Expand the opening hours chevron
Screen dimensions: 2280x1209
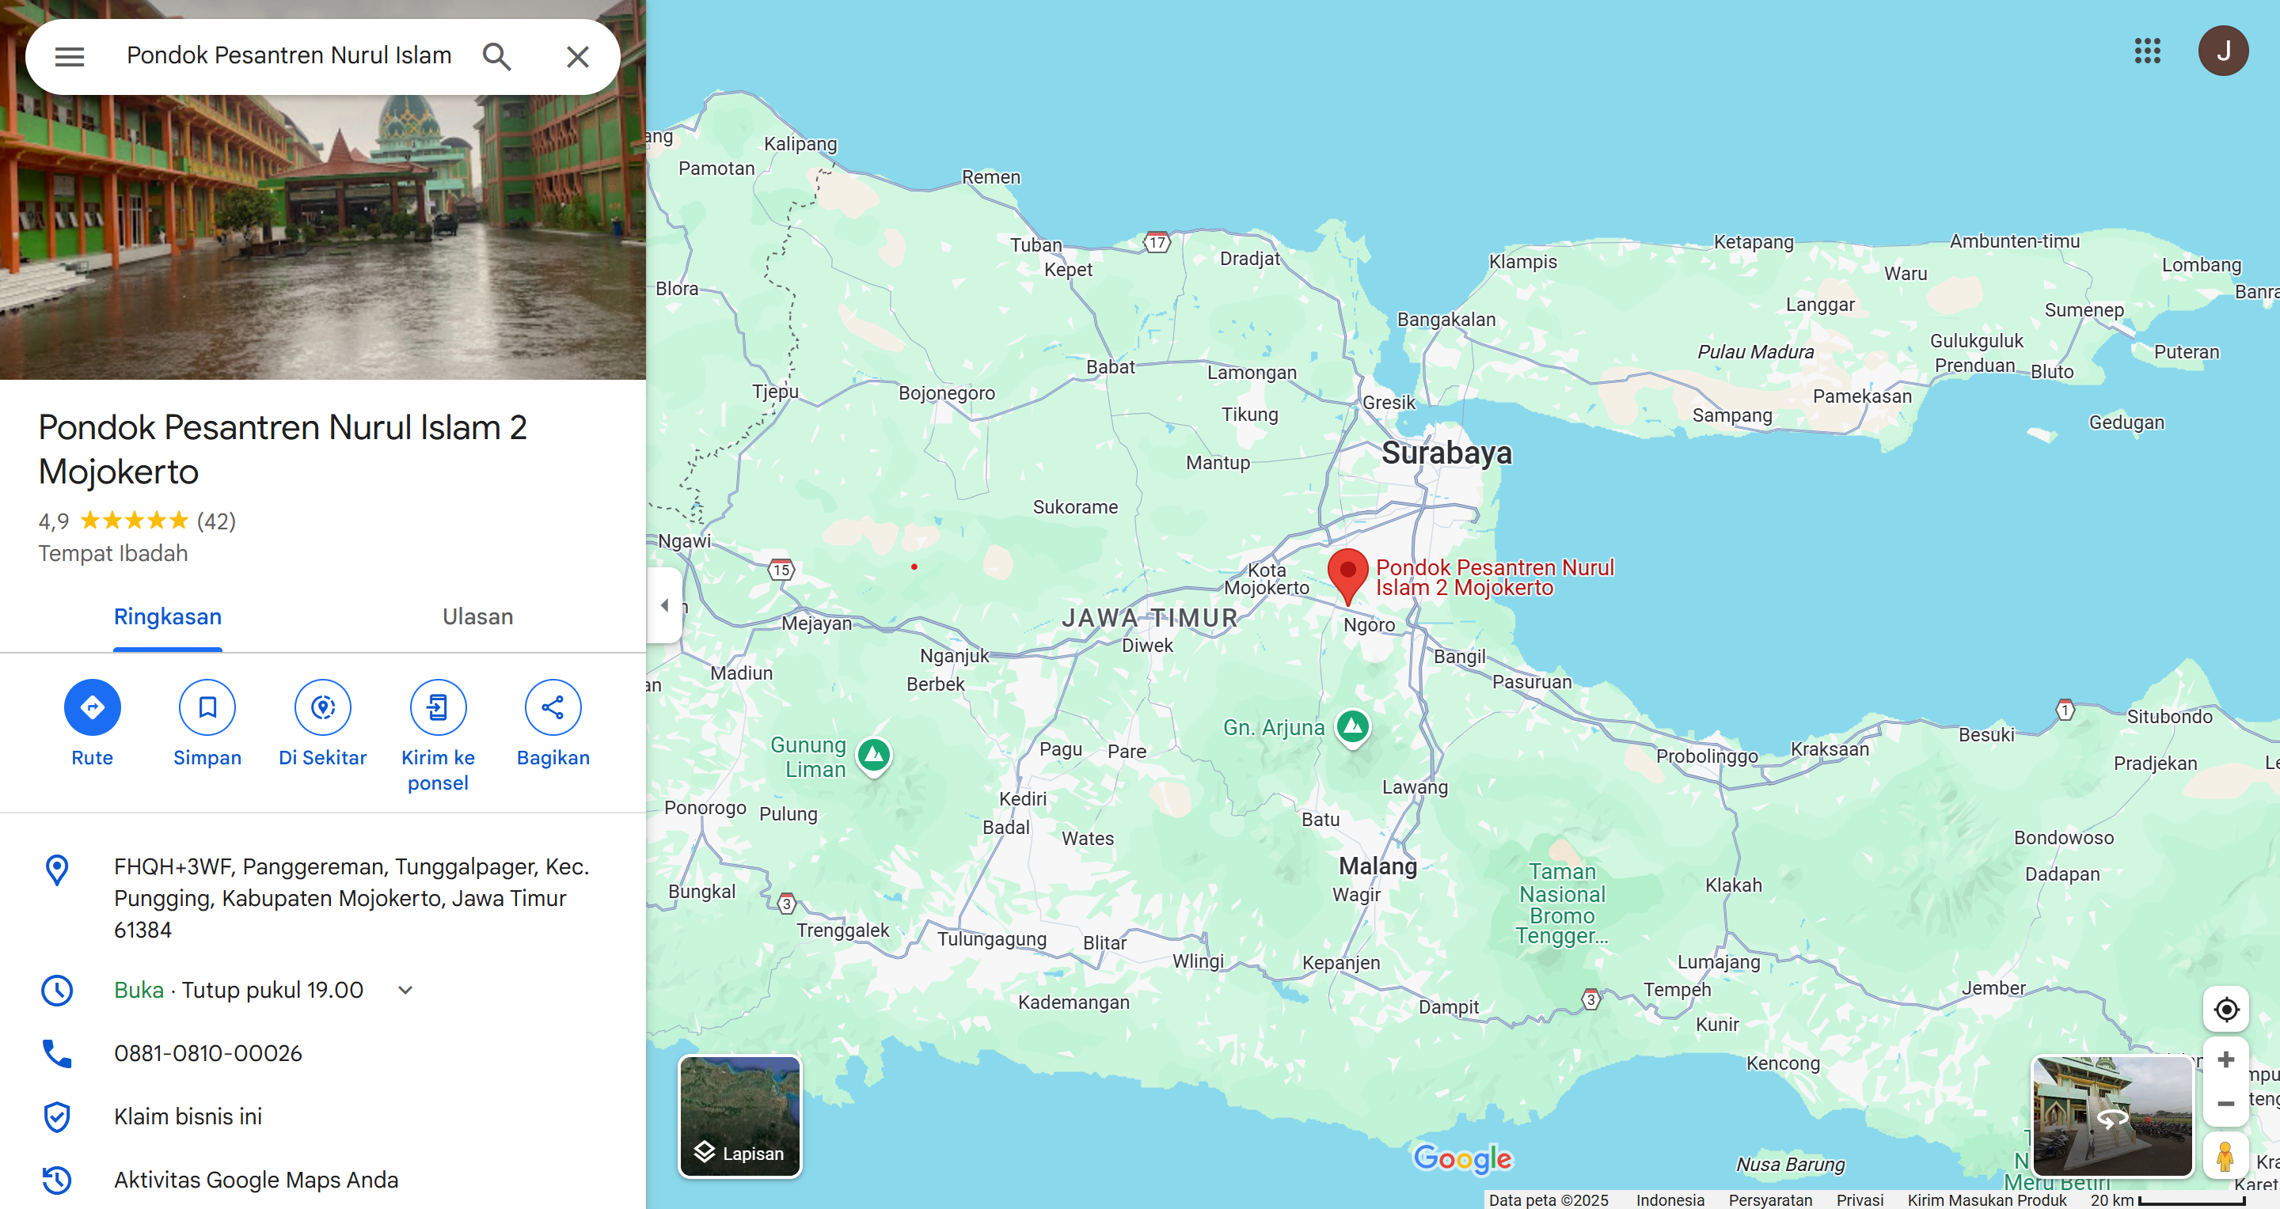405,990
